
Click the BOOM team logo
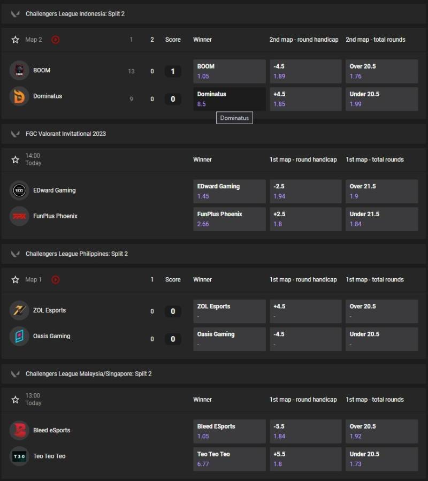[19, 70]
